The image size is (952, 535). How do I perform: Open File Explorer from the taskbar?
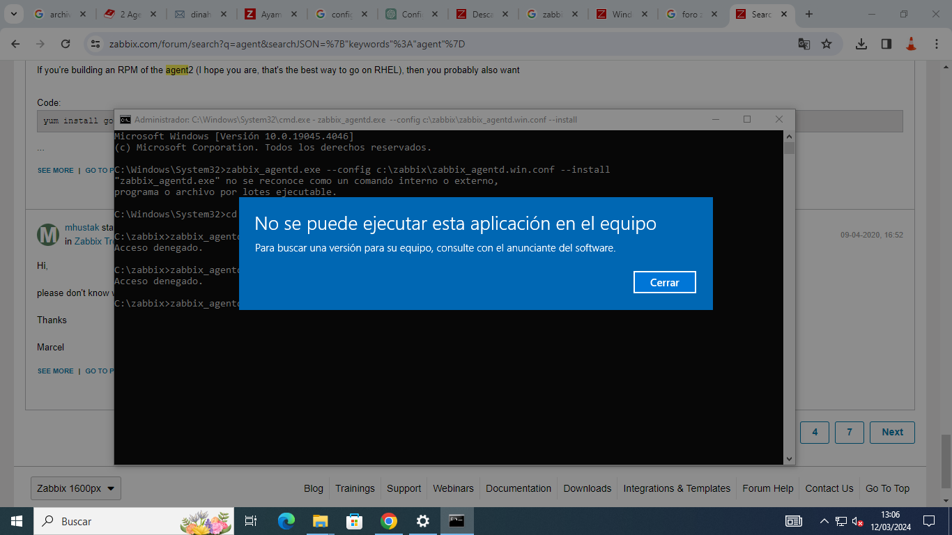click(x=321, y=521)
